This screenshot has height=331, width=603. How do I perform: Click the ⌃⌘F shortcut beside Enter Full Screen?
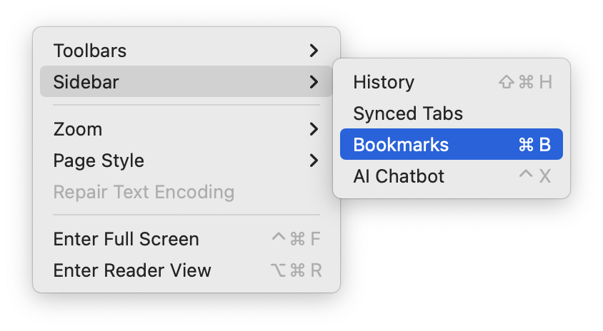296,239
